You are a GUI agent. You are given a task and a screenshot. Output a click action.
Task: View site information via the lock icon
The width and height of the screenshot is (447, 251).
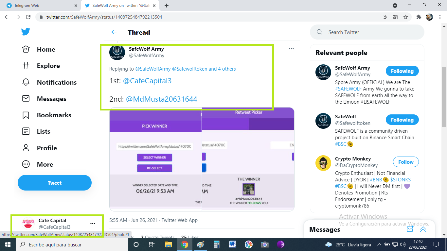pyautogui.click(x=41, y=17)
